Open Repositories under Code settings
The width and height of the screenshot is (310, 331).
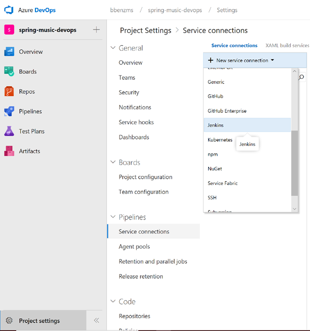coord(135,316)
